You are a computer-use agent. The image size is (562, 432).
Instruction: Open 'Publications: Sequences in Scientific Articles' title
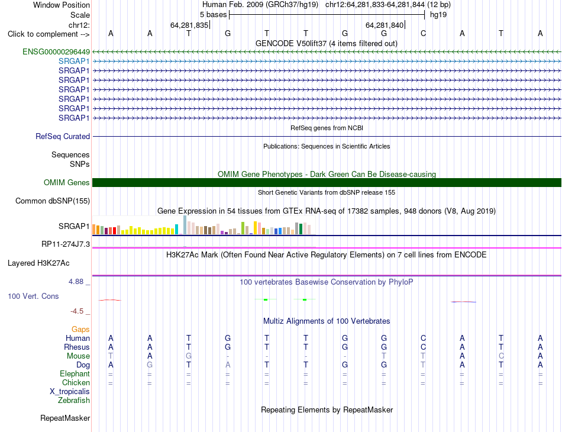coord(327,146)
